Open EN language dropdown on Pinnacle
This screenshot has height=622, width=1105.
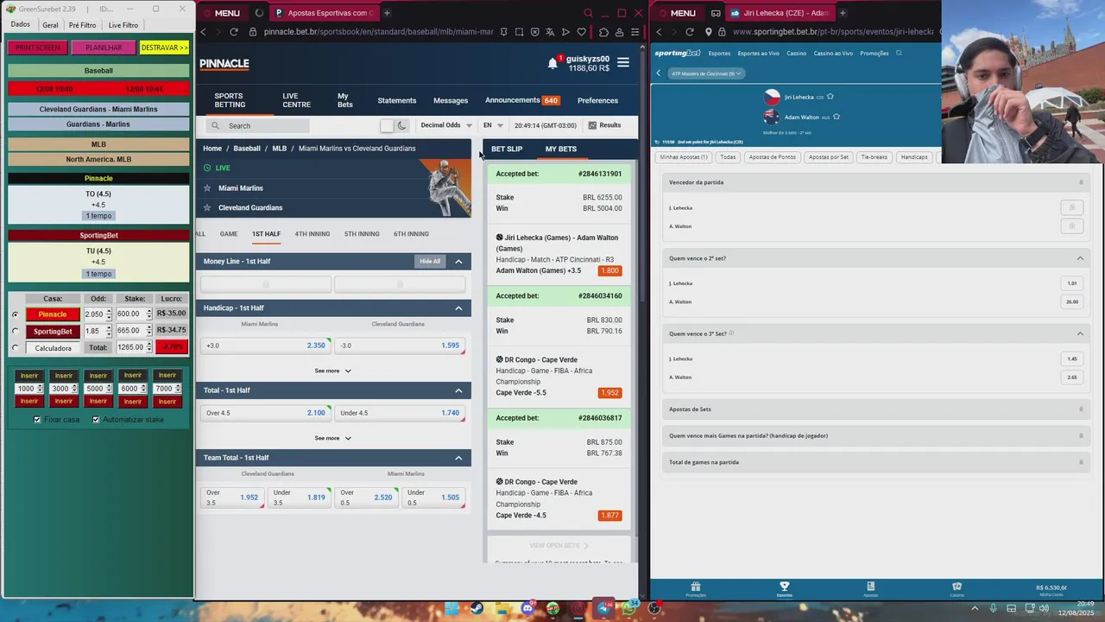(493, 125)
